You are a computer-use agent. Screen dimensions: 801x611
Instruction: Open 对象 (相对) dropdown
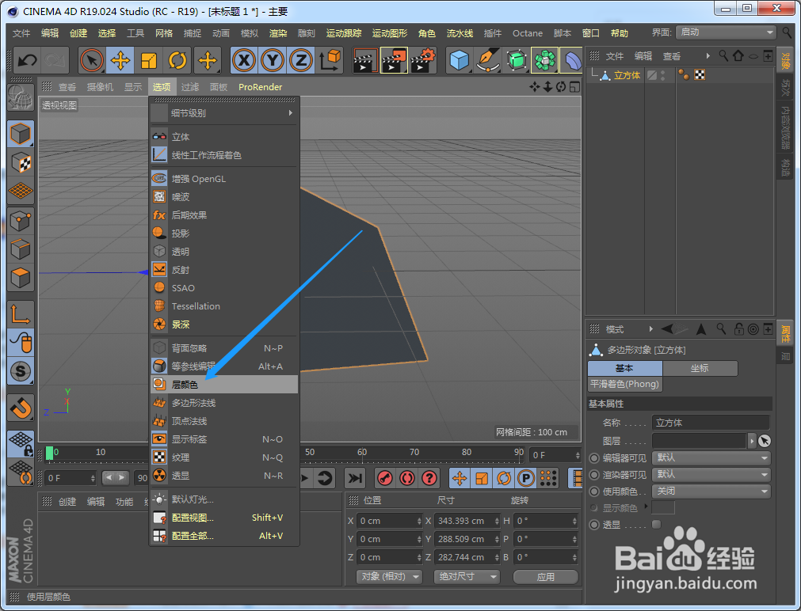point(389,577)
